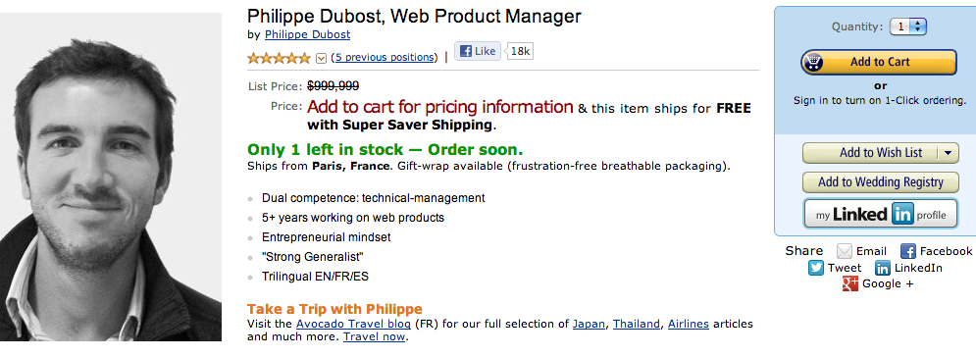Open the Philippe Dubost author link

tap(307, 35)
